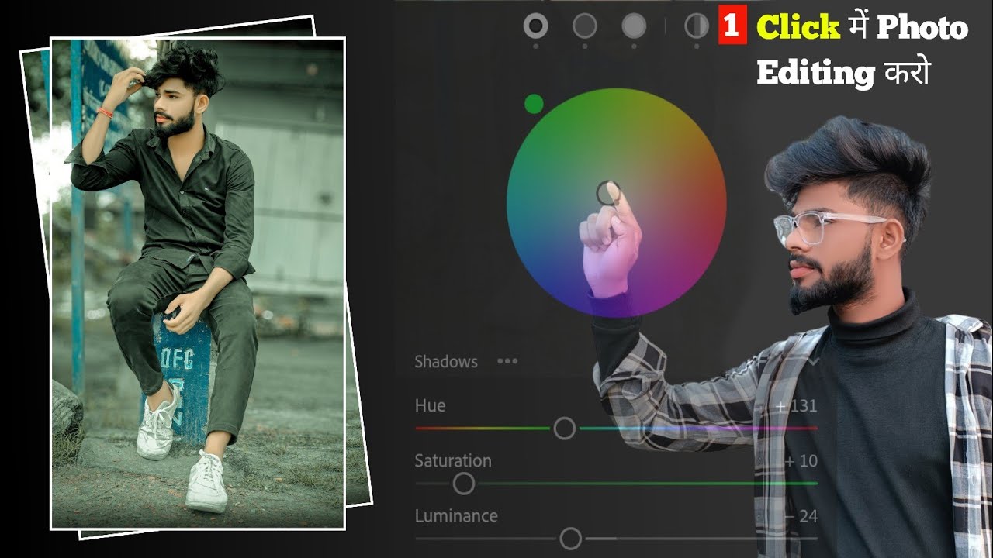The width and height of the screenshot is (993, 558).
Task: Select the Highlights color grading wheel icon
Action: (634, 26)
